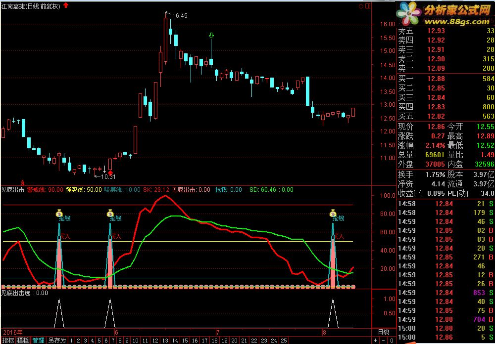Open the 模板 tab

point(23,341)
